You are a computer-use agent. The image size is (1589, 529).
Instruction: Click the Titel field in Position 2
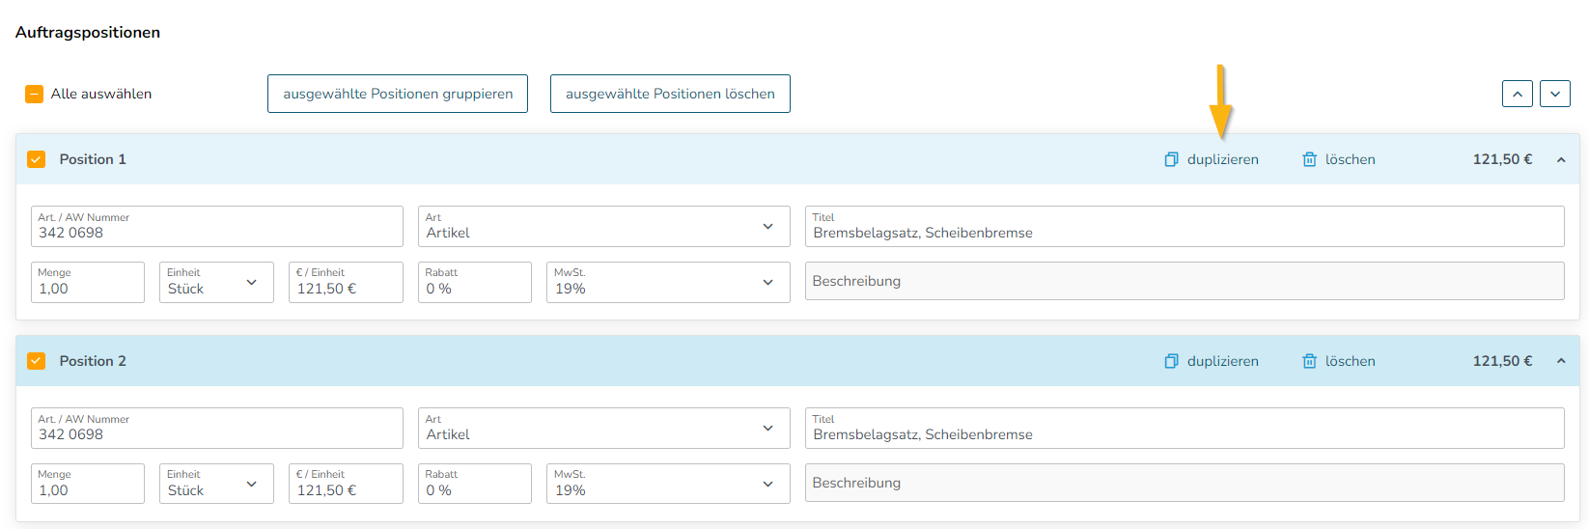1185,428
